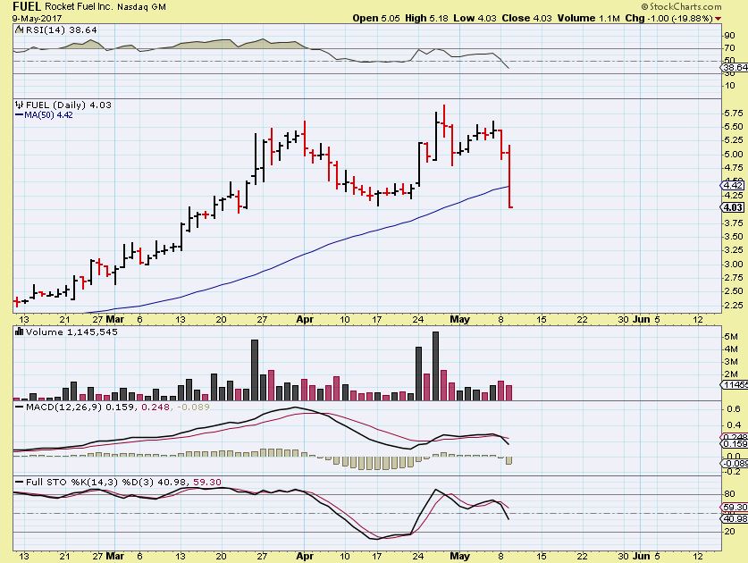Click the 40.98 stochastic value tag on axis
Viewport: 748px width, 563px height.
point(735,518)
